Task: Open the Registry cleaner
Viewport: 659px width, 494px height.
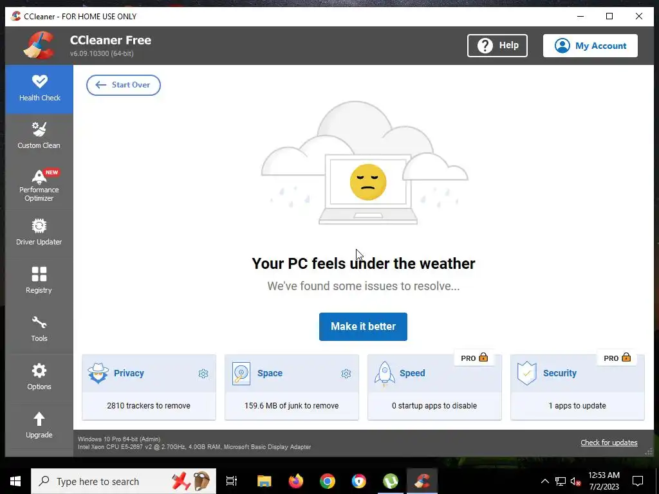Action: 39,282
